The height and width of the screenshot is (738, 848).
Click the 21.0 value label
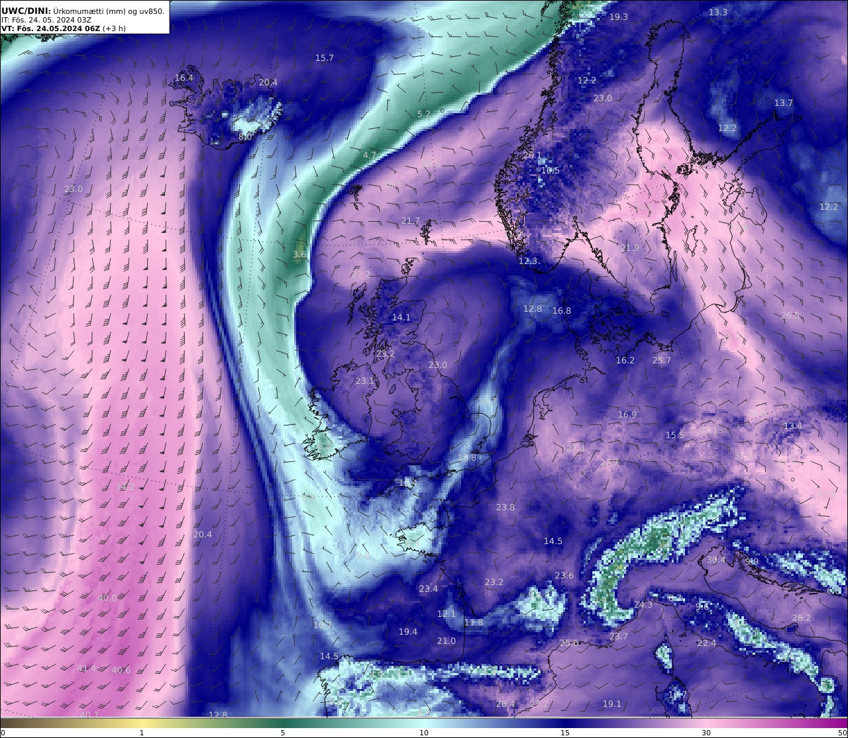(x=447, y=641)
